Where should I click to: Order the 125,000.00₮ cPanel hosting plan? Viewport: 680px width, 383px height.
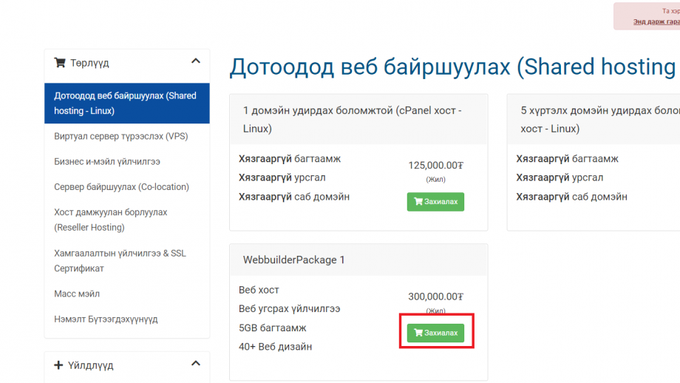(x=435, y=202)
